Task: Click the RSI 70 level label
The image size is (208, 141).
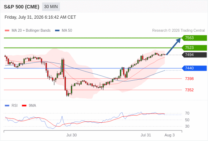Action: point(187,113)
